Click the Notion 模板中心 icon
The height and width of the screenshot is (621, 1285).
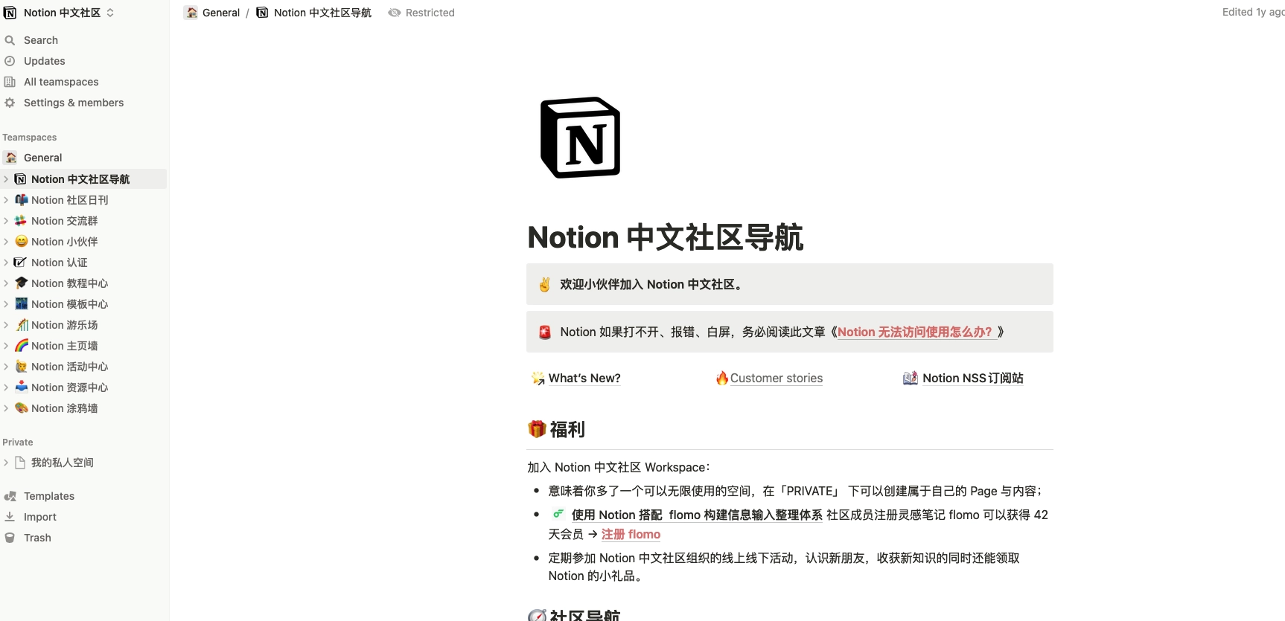[x=22, y=304]
